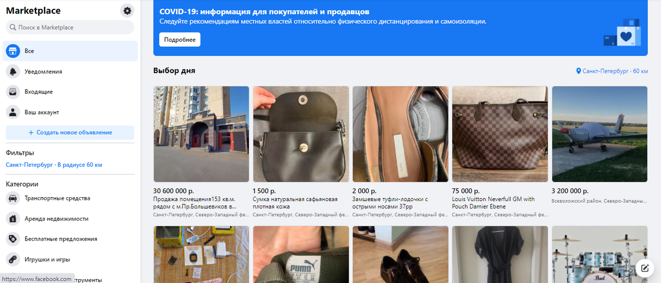
Task: Open listing thumbnail of building for 30 600 000 р.
Action: (x=201, y=134)
